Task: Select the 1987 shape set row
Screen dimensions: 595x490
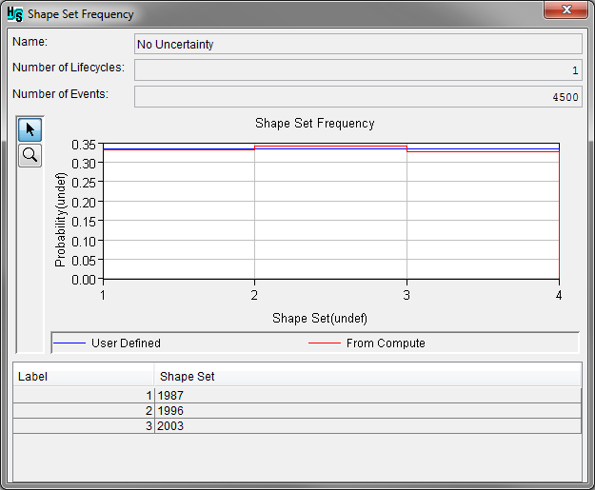Action: (x=367, y=395)
